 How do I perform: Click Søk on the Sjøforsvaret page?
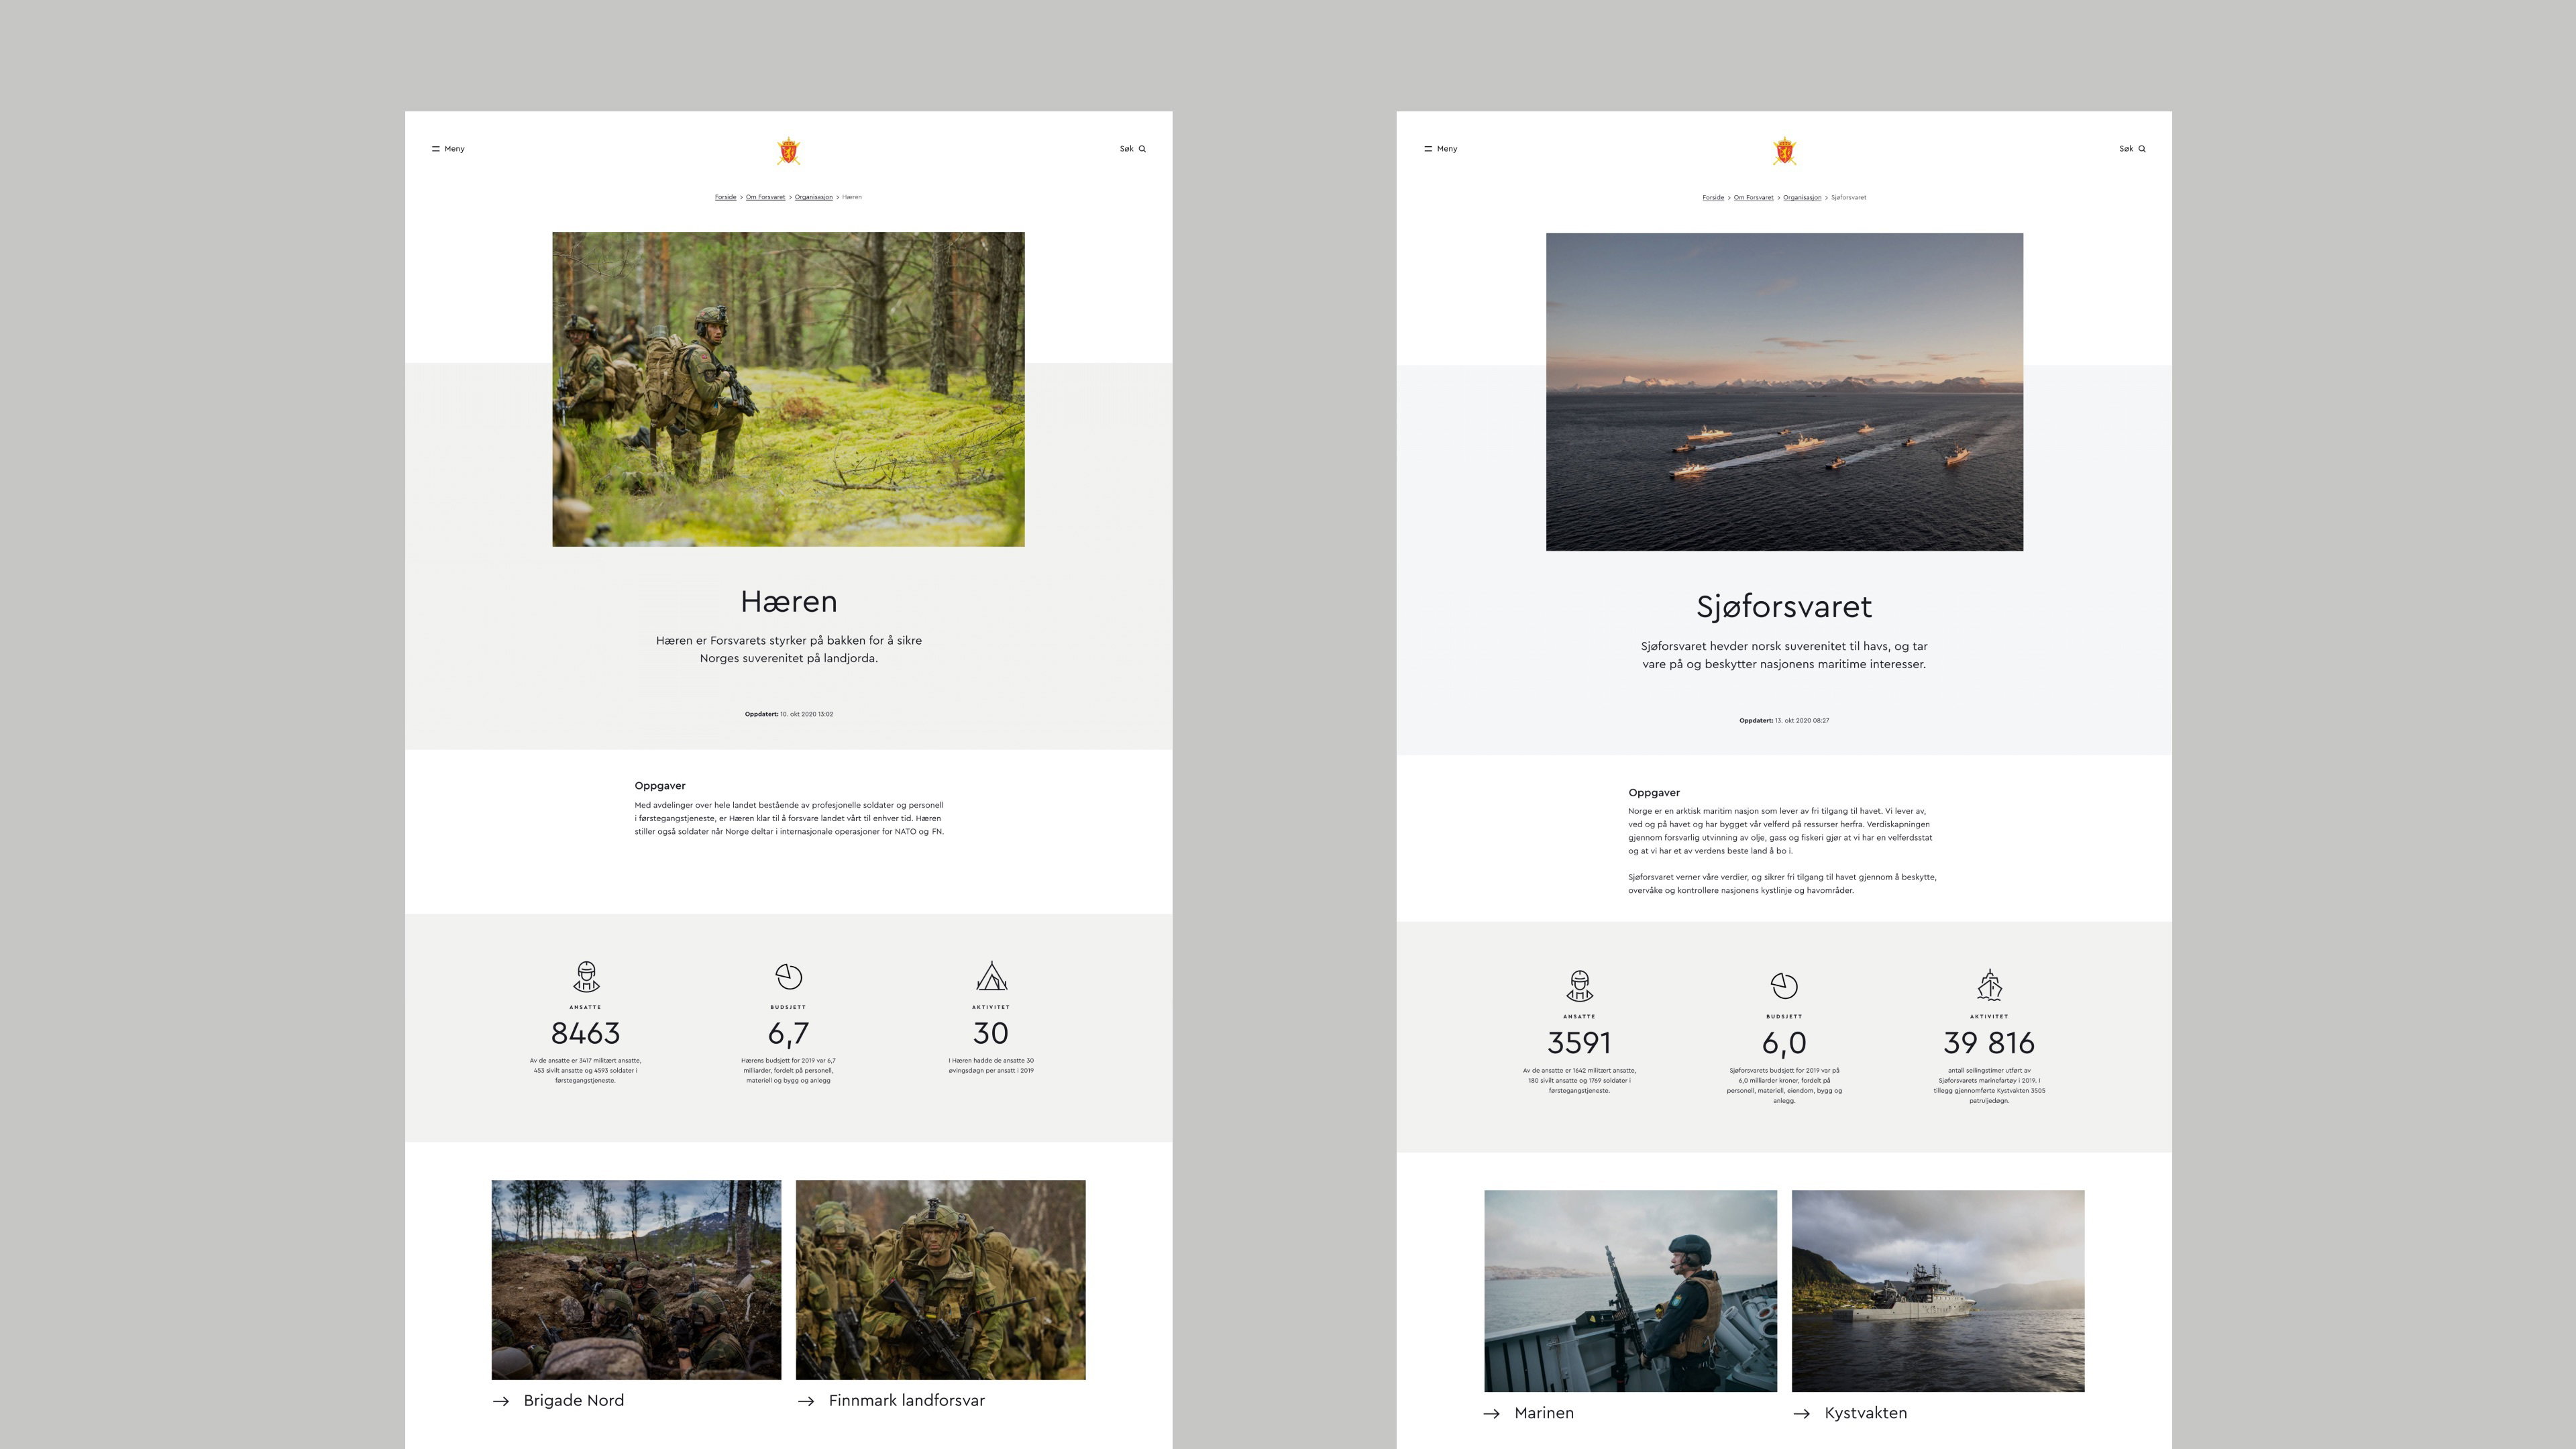[x=2132, y=149]
